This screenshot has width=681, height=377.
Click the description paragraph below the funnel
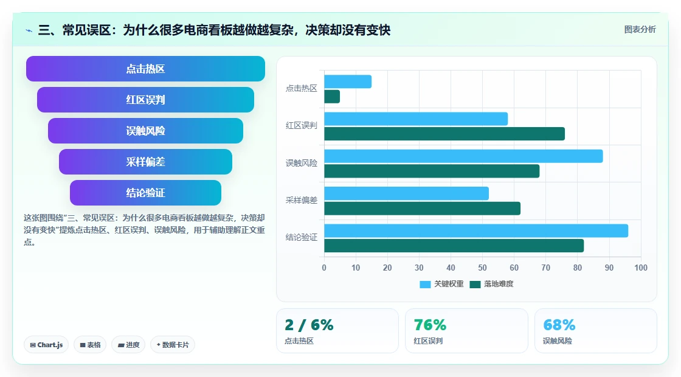[144, 230]
